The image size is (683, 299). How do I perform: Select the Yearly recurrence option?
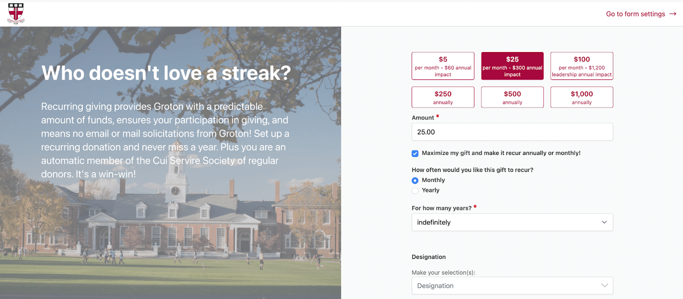point(415,191)
